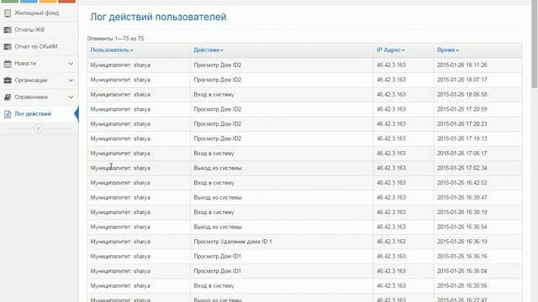Click the Отчеты ЖФ sidebar icon
Screen dimensions: 538x302
(x=8, y=30)
